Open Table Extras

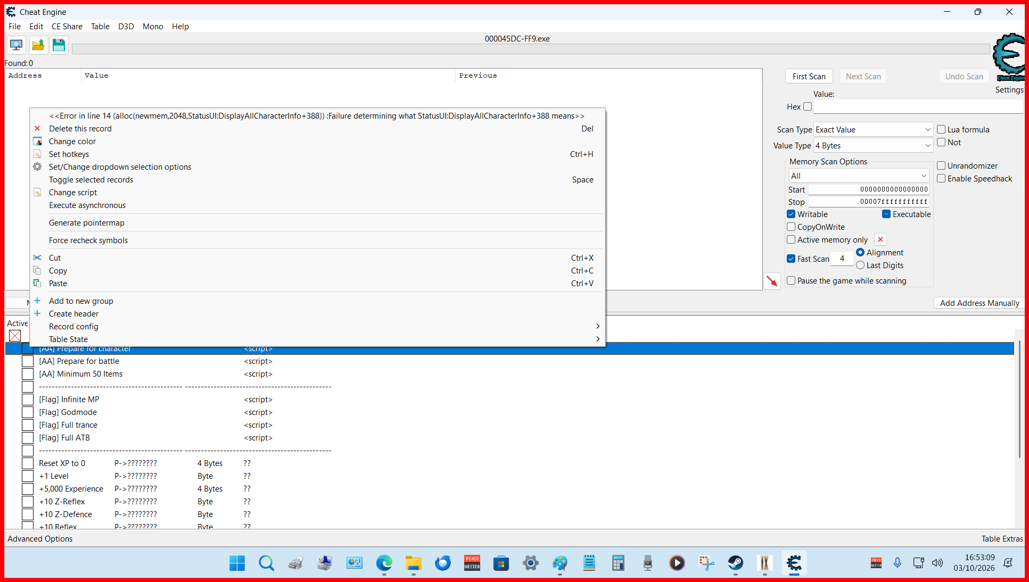(x=1002, y=539)
